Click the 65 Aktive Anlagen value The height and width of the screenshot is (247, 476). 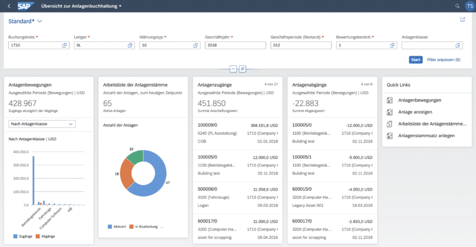108,103
